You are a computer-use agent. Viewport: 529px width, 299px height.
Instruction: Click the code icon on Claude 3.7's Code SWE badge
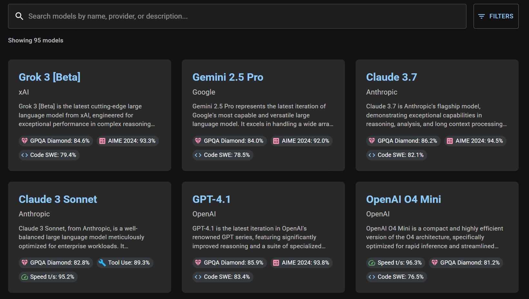click(372, 155)
